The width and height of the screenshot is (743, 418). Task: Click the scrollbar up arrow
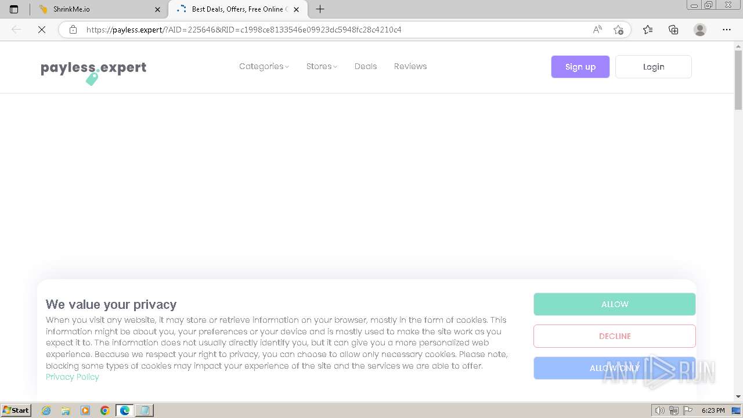click(738, 46)
